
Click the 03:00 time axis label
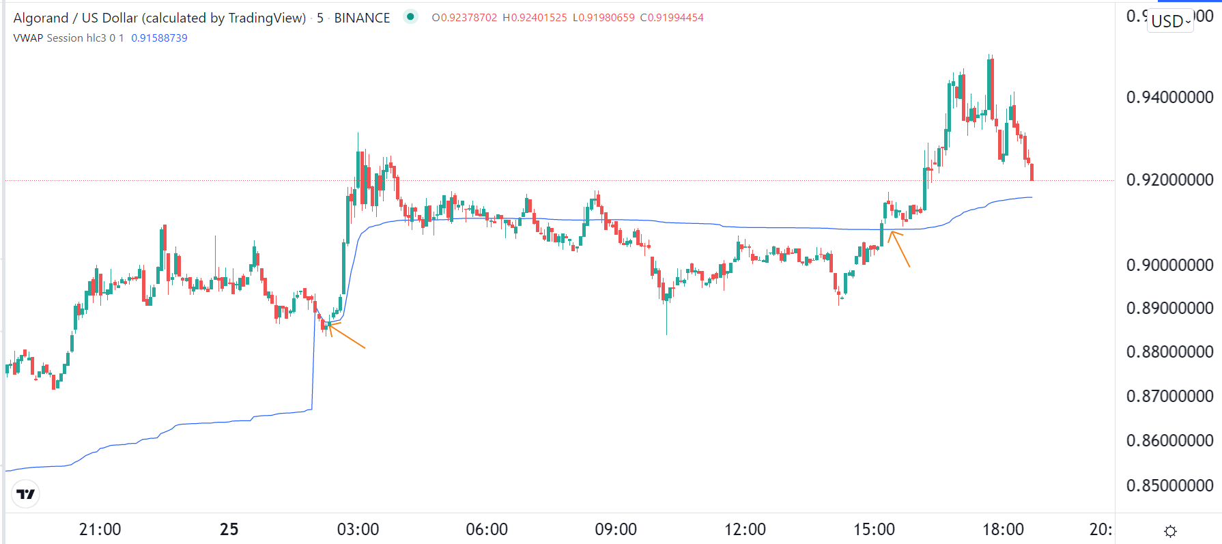(358, 530)
